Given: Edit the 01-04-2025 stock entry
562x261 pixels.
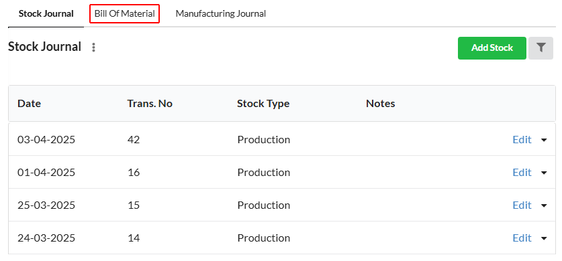Looking at the screenshot, I should (522, 173).
